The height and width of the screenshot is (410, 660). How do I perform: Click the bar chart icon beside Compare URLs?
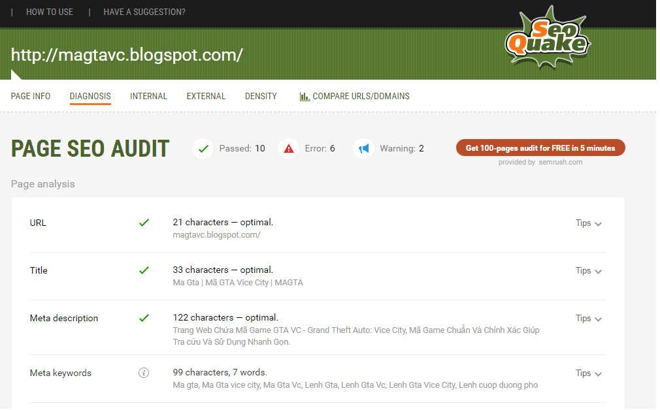pyautogui.click(x=305, y=97)
